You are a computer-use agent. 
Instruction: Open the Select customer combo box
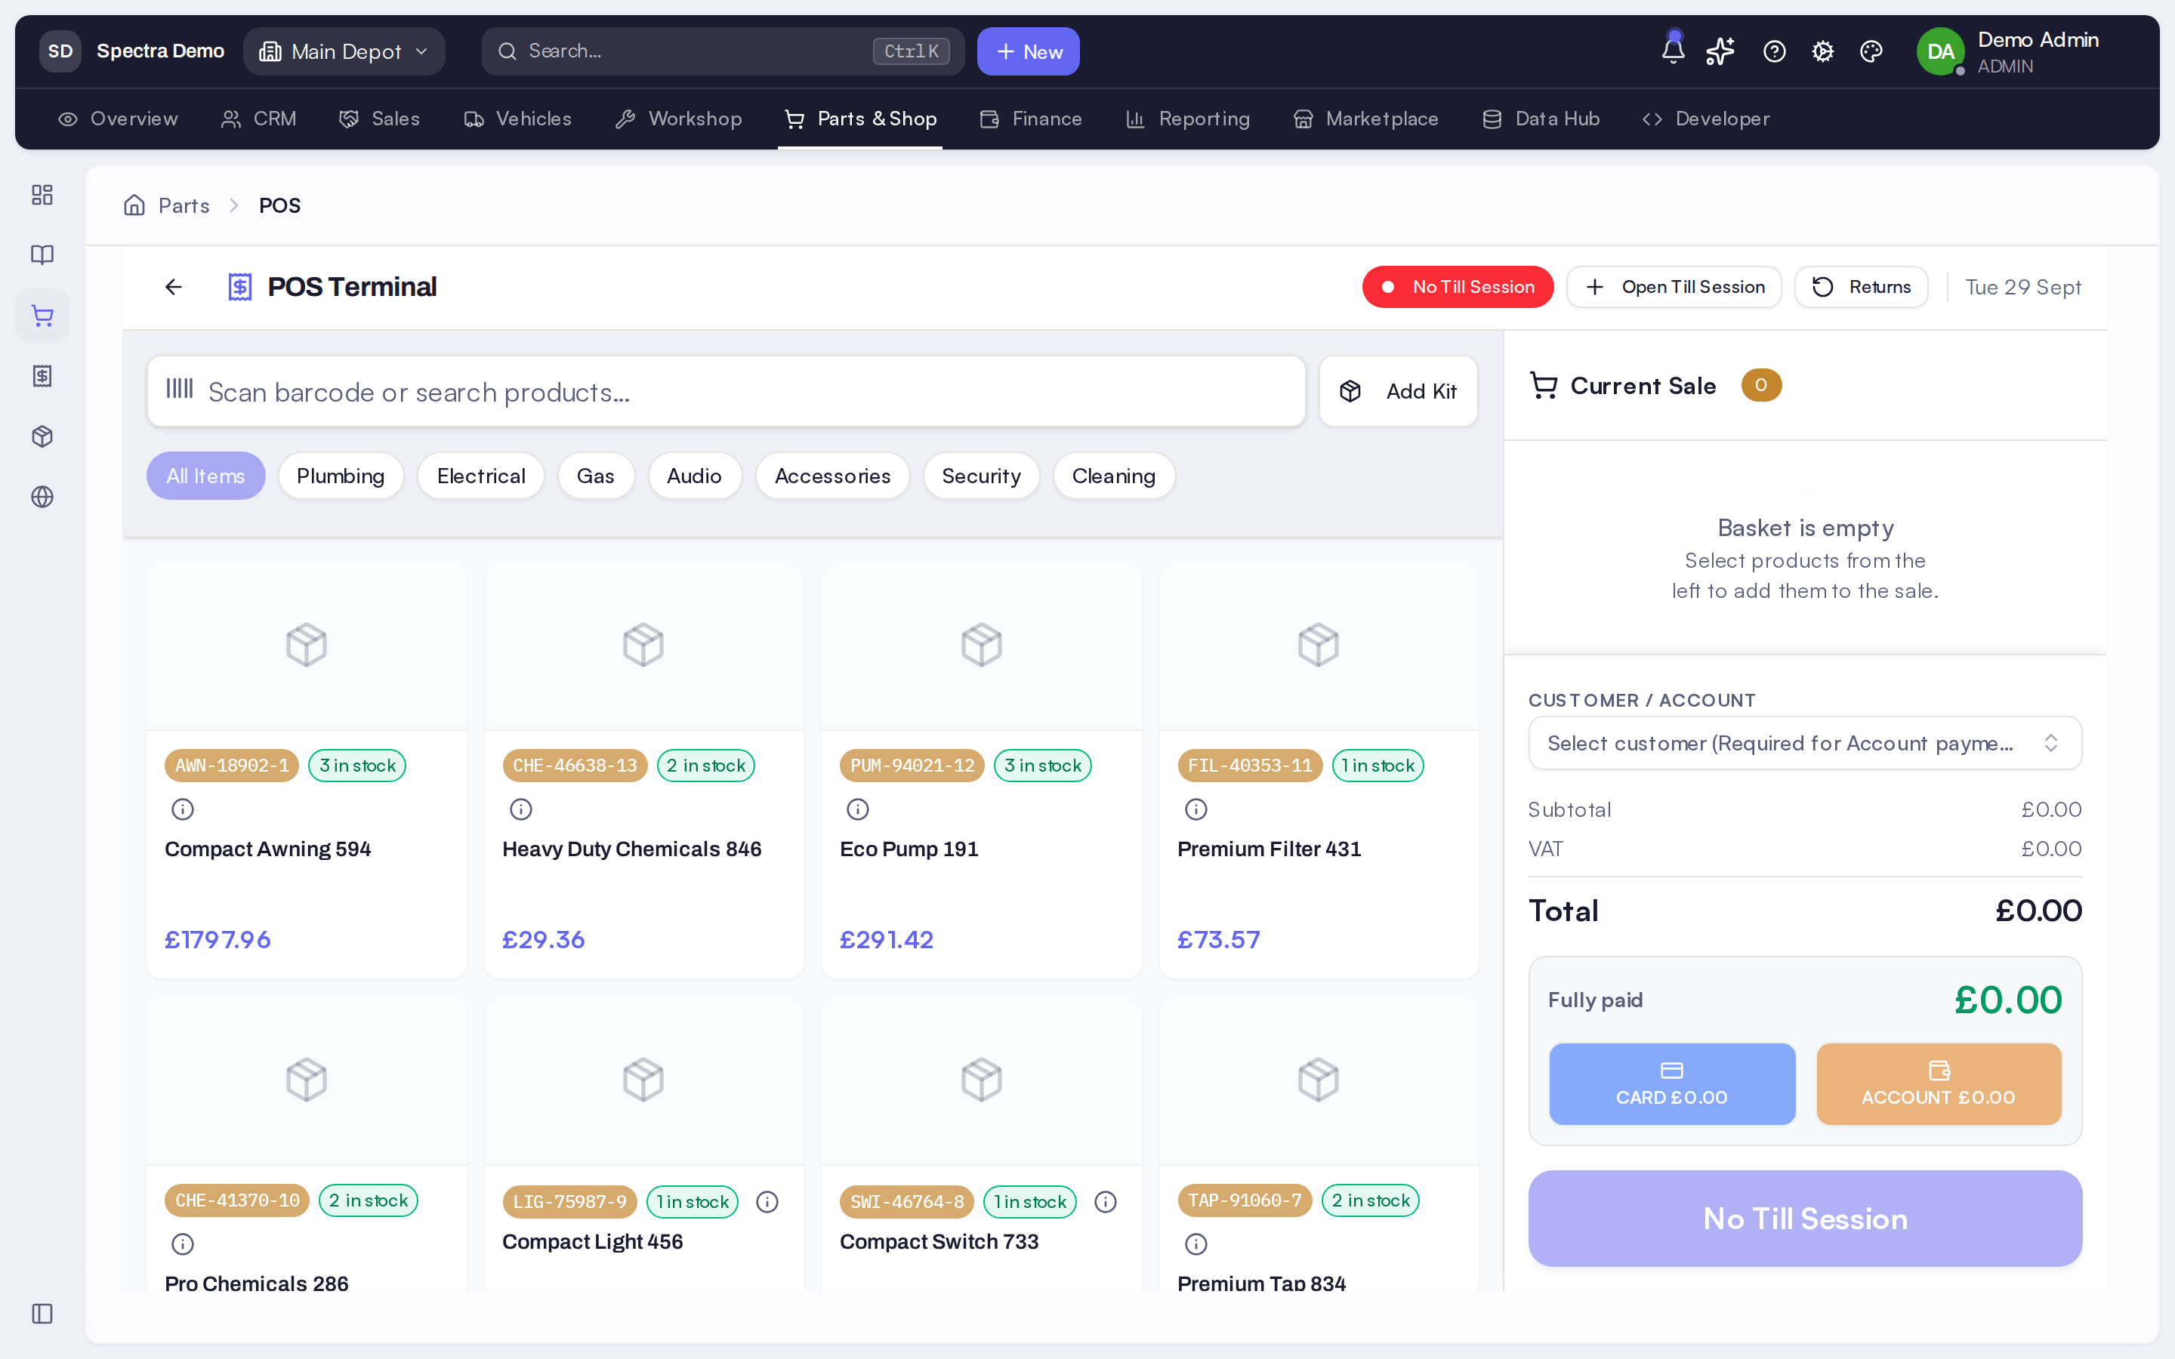[1805, 744]
